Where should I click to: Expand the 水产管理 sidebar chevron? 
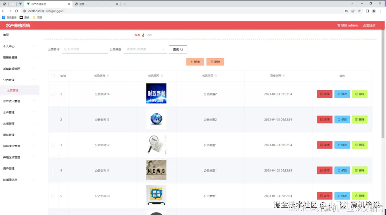click(x=34, y=112)
